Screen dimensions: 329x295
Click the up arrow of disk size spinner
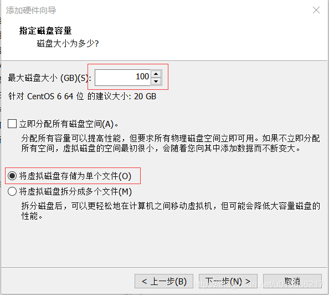click(156, 74)
